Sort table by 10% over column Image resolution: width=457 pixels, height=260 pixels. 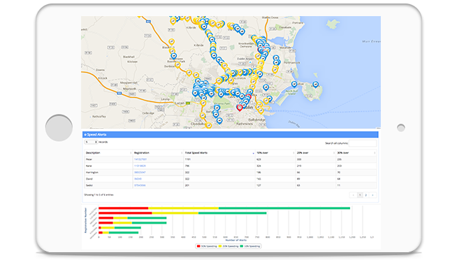click(275, 153)
